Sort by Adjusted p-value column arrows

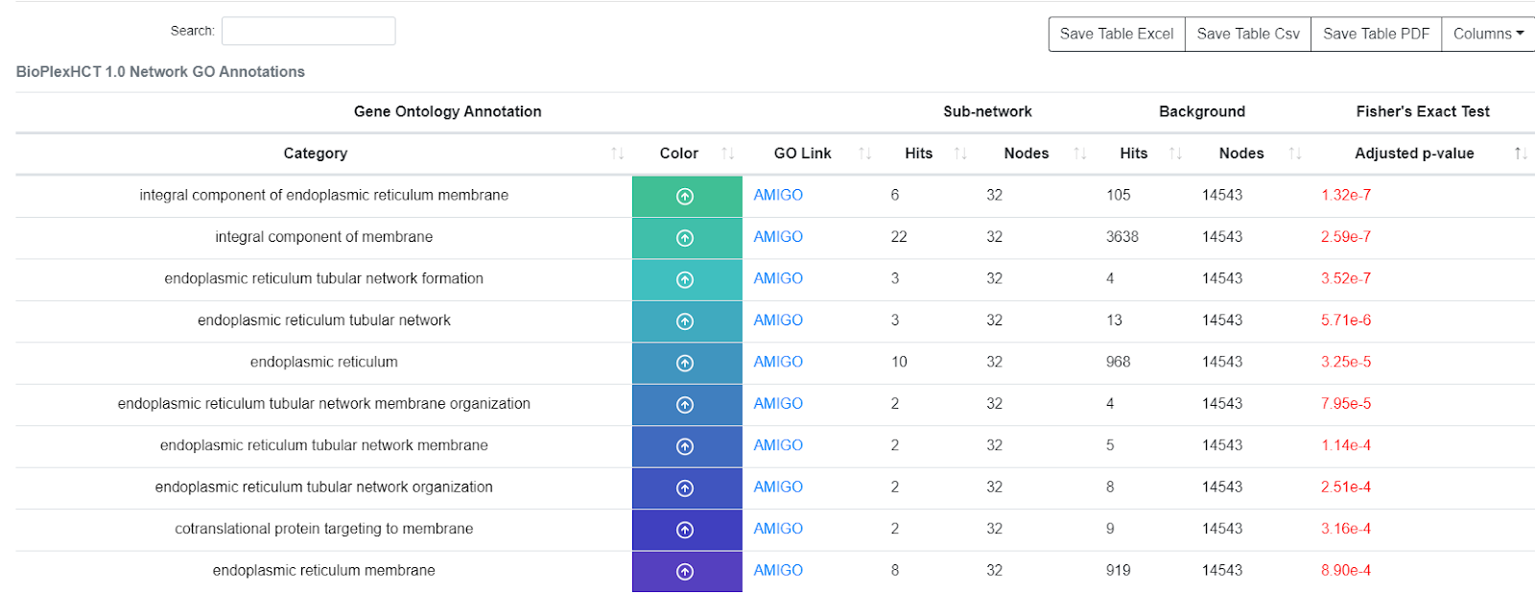(1521, 154)
